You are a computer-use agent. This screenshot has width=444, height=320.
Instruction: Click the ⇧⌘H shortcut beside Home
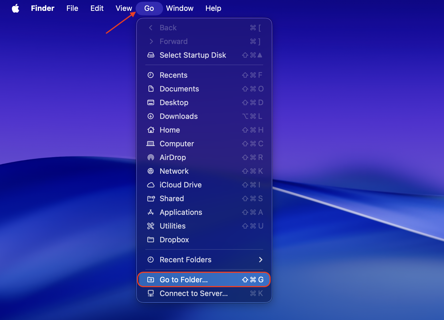pyautogui.click(x=253, y=130)
